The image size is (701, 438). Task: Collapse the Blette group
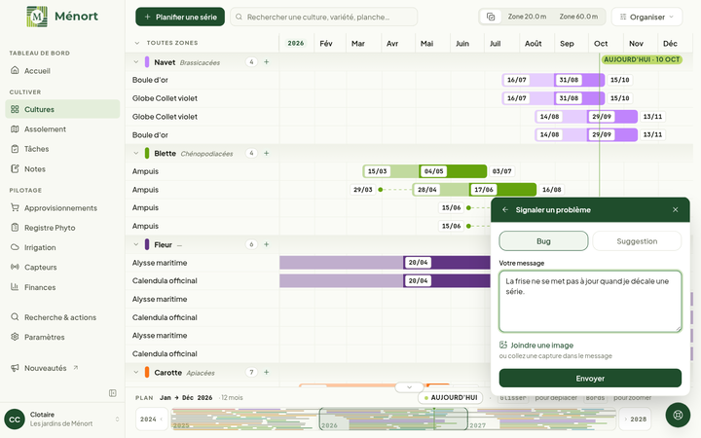136,154
